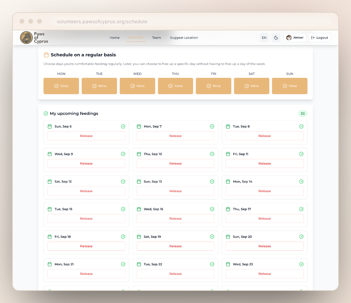Release the Wed, Sep 16 feeding
This screenshot has width=351, height=303.
coord(175,219)
